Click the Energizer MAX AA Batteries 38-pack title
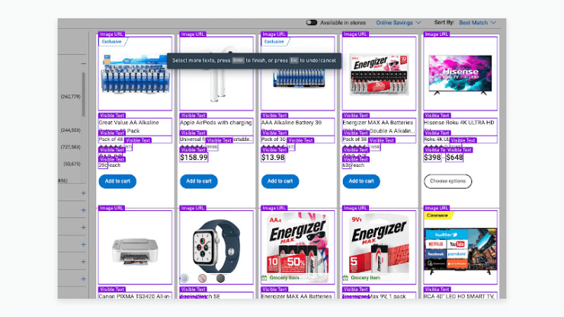Viewport: 564px width, 317px height. coord(379,126)
